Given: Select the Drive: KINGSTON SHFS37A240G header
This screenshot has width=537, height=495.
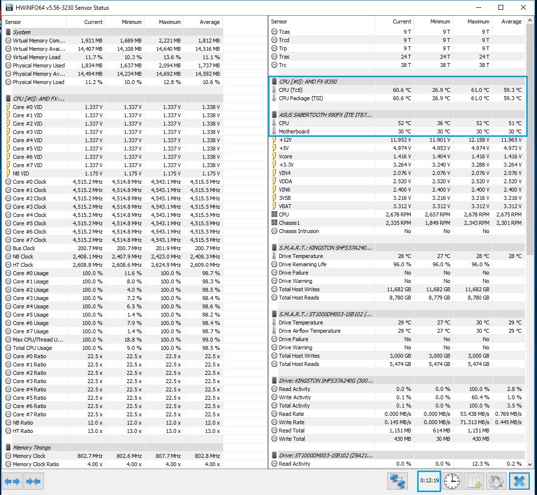Looking at the screenshot, I should (398, 380).
